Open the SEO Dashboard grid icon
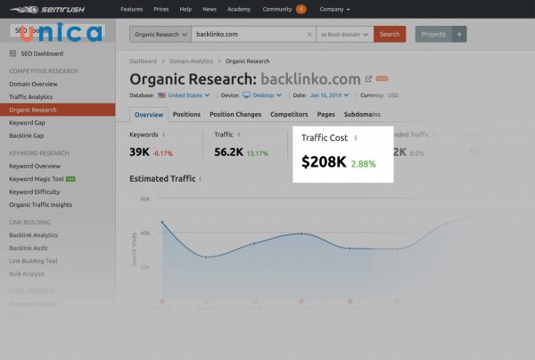Image resolution: width=535 pixels, height=360 pixels. (12, 53)
